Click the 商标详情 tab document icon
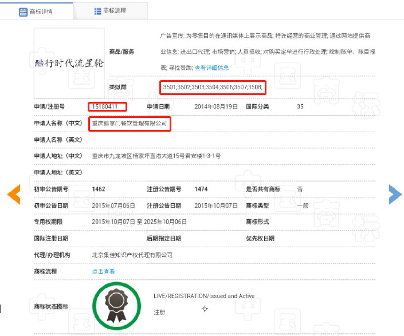The height and width of the screenshot is (336, 404). point(23,12)
